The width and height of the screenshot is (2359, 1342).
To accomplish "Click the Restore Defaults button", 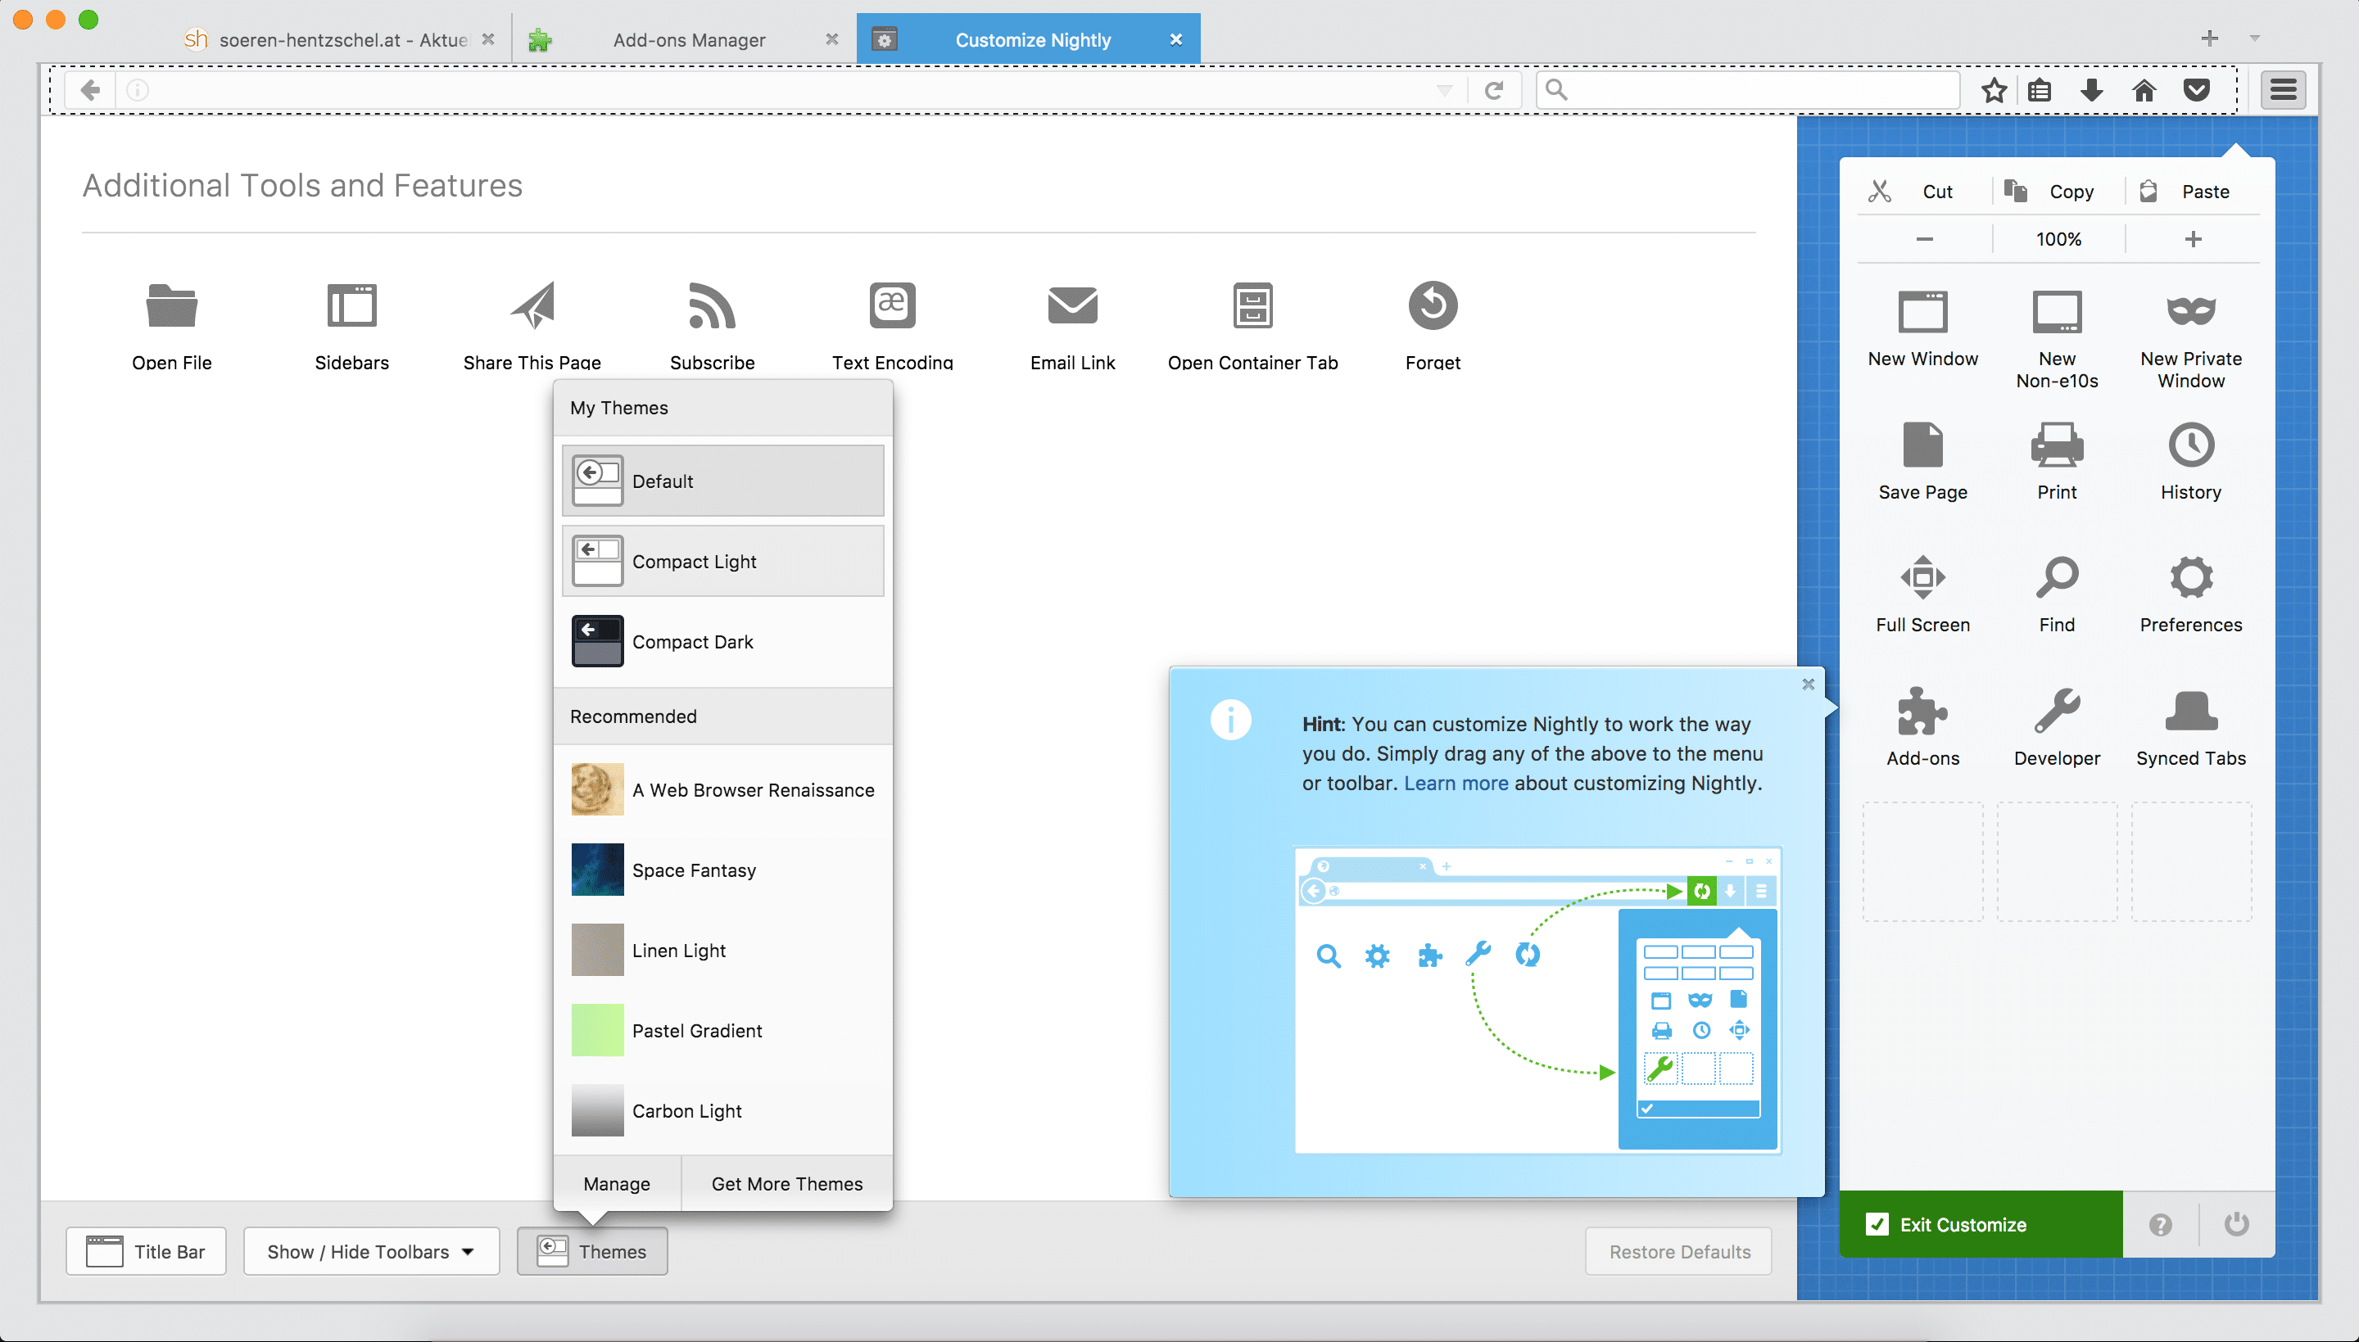I will [x=1678, y=1251].
